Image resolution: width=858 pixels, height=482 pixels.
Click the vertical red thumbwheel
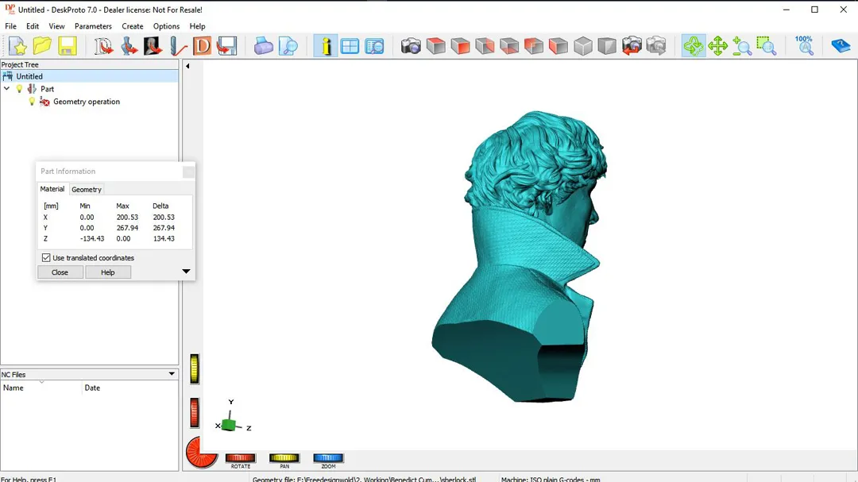pos(195,412)
